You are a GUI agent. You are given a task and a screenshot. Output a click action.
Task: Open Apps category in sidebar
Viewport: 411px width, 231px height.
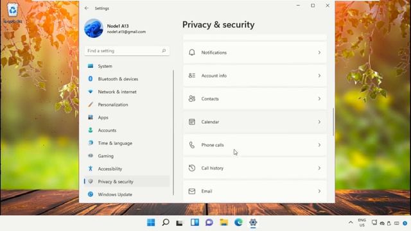coord(127,117)
